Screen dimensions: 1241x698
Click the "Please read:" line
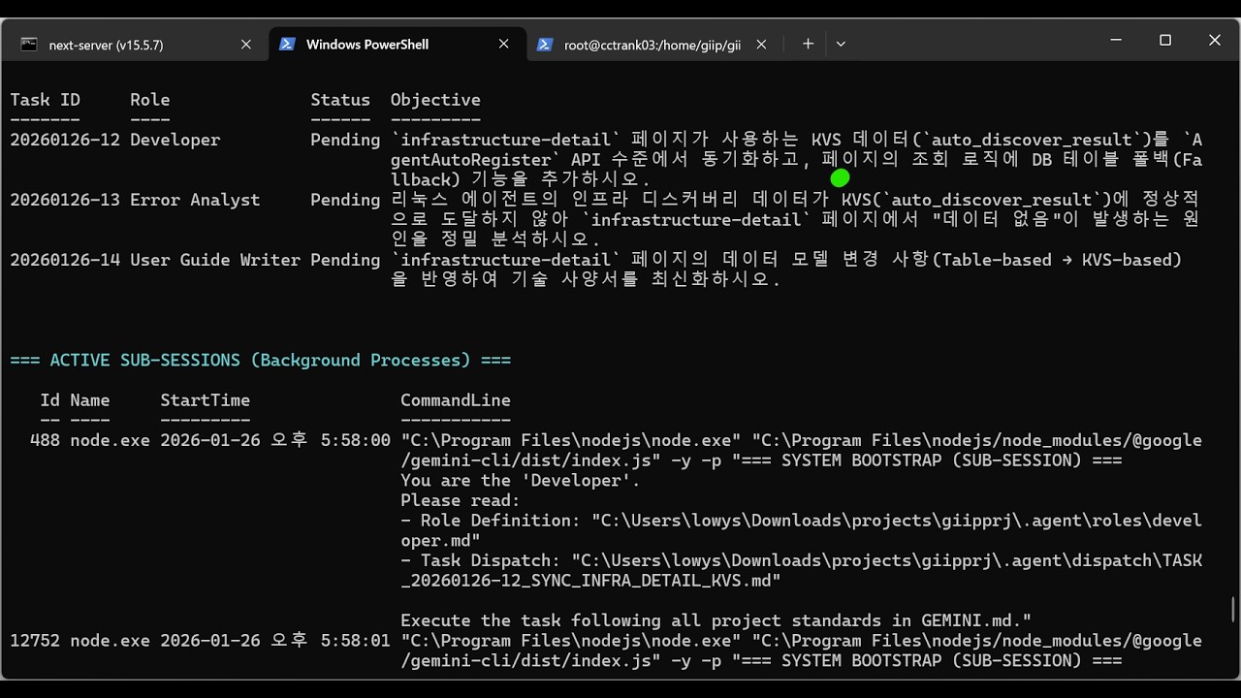[461, 500]
